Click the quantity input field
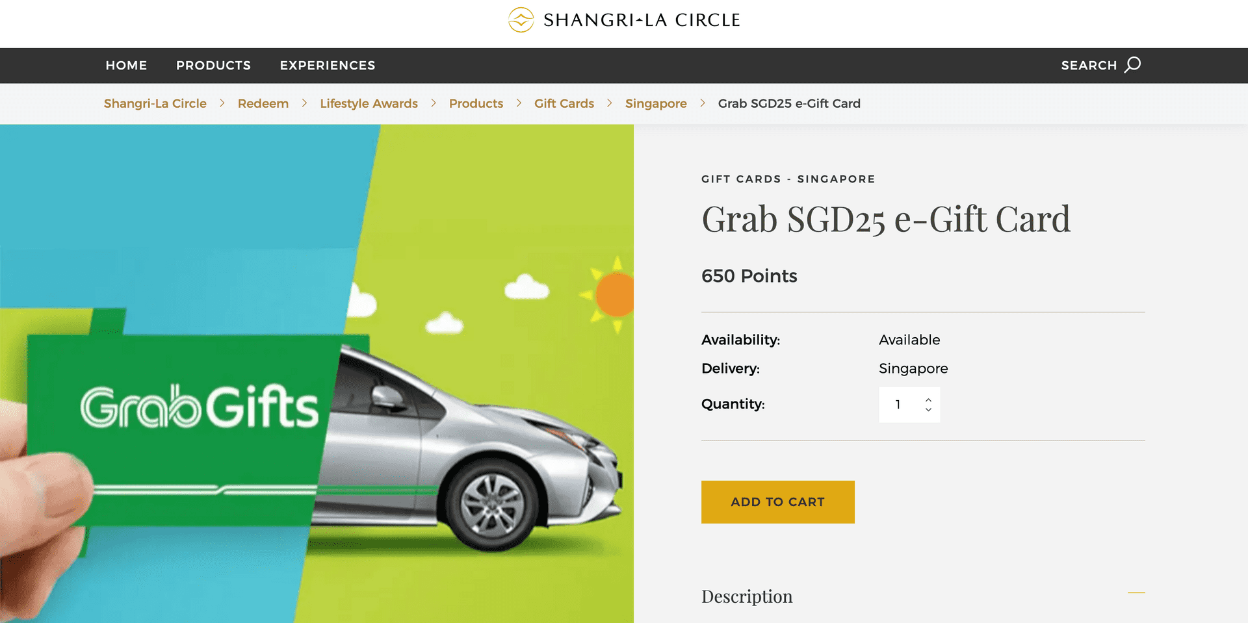 pos(900,405)
